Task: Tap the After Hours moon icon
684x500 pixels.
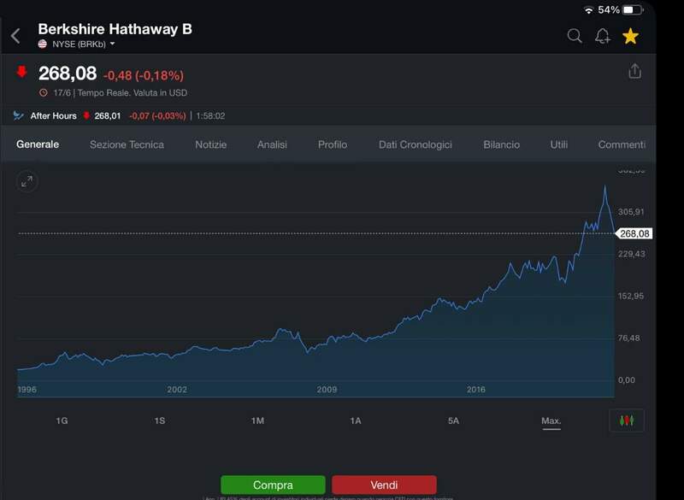Action: tap(19, 115)
